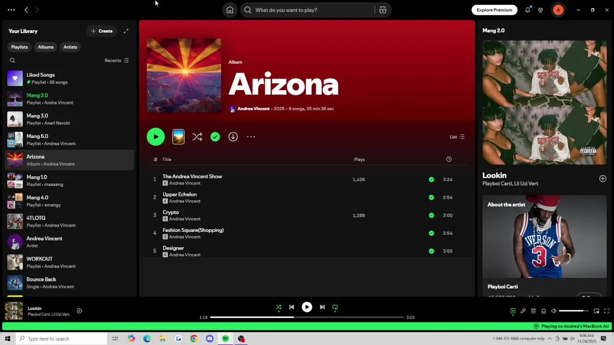Screen dimensions: 614x345
Task: Expand Your Library to full view
Action: (x=126, y=31)
